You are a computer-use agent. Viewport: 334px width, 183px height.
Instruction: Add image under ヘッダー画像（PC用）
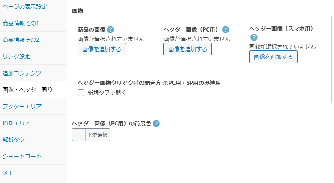[x=187, y=49]
